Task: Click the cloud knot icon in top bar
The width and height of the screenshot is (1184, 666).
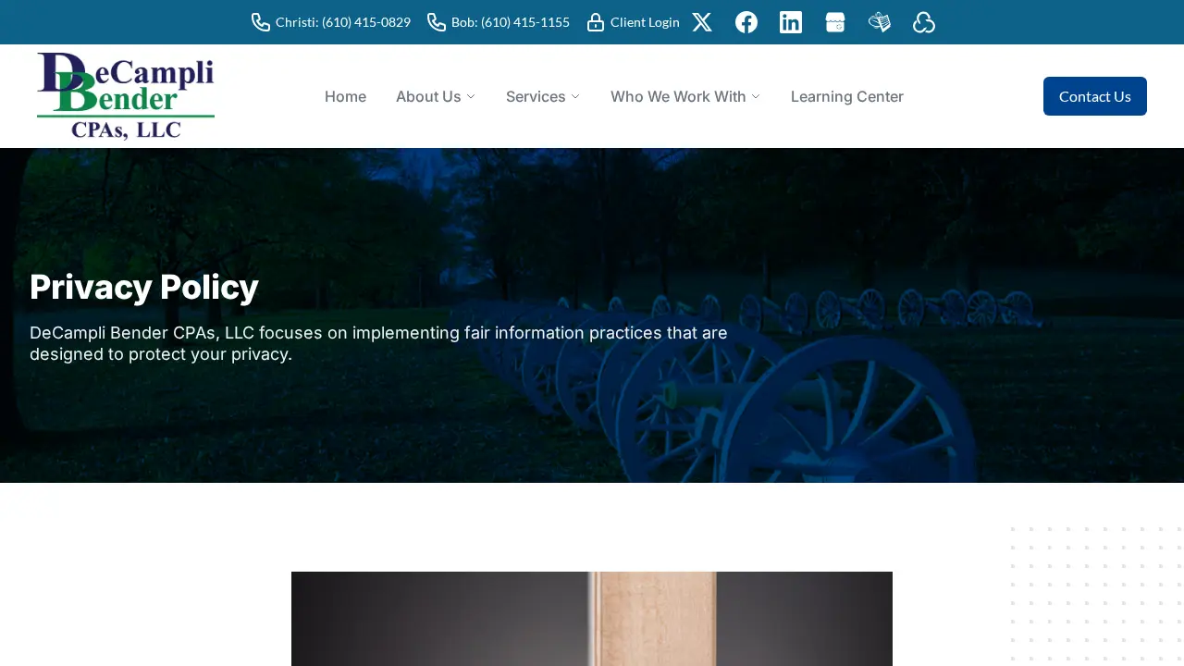Action: (924, 22)
